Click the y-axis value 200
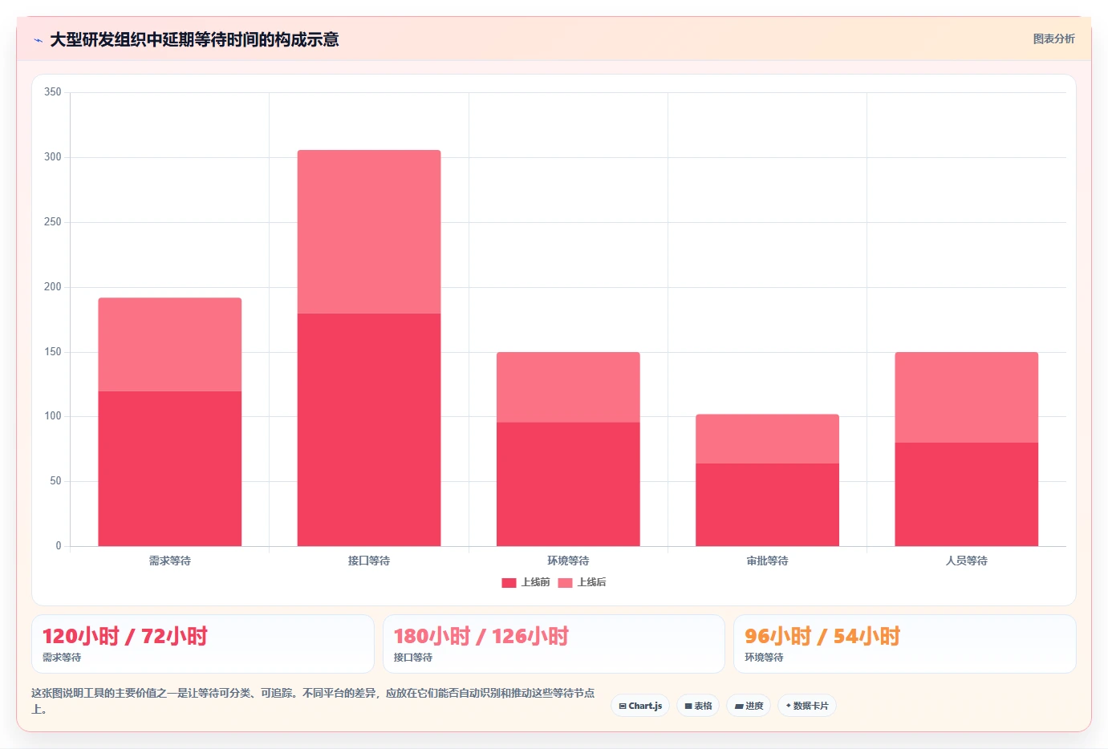The height and width of the screenshot is (749, 1108). (x=53, y=287)
